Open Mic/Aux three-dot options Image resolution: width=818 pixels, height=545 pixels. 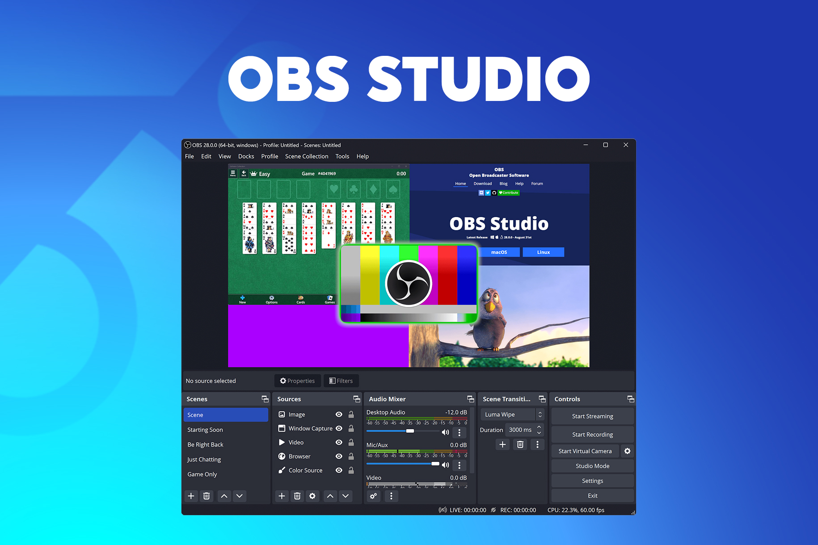coord(459,465)
